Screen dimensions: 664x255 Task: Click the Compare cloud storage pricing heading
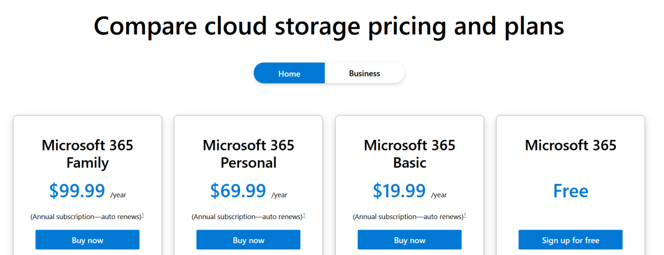point(329,25)
